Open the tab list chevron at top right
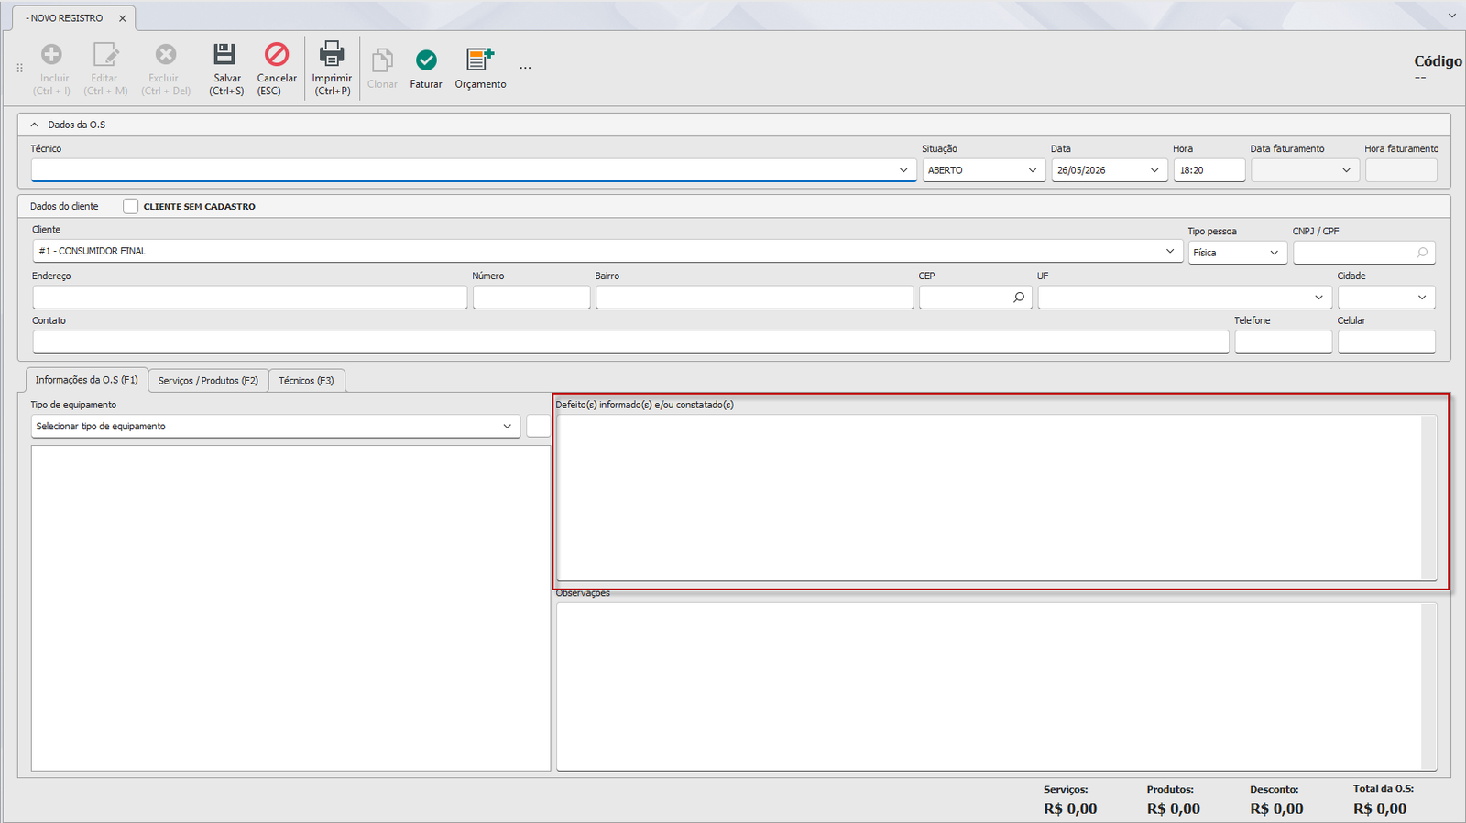This screenshot has height=823, width=1466. tap(1451, 16)
